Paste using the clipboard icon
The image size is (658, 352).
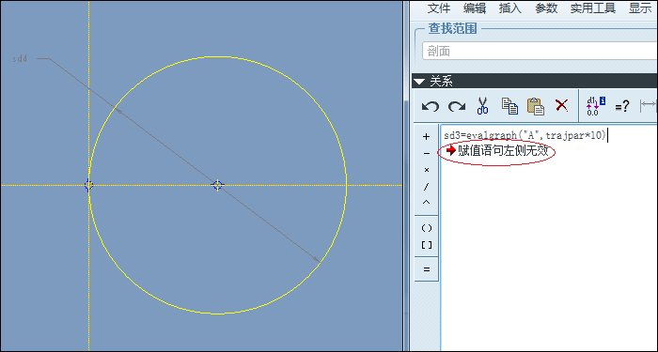(536, 106)
